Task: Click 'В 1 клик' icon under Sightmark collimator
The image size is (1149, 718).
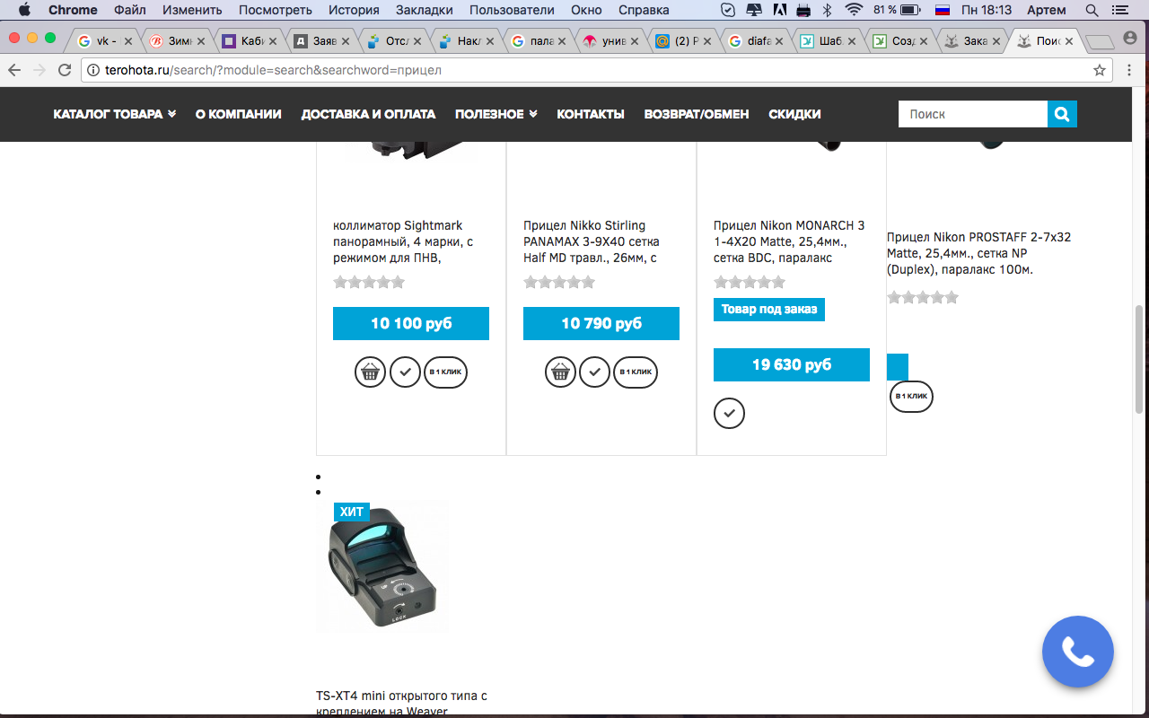Action: [x=445, y=372]
